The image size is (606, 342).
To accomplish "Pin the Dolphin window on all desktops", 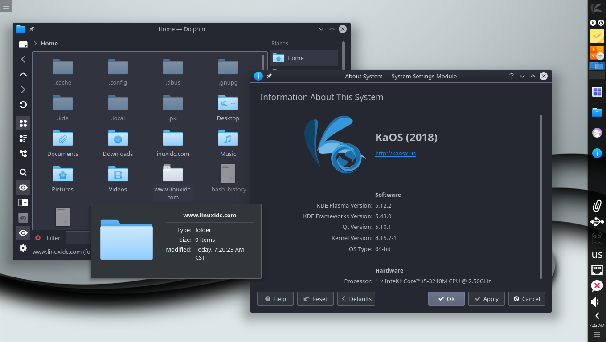I will coord(32,29).
